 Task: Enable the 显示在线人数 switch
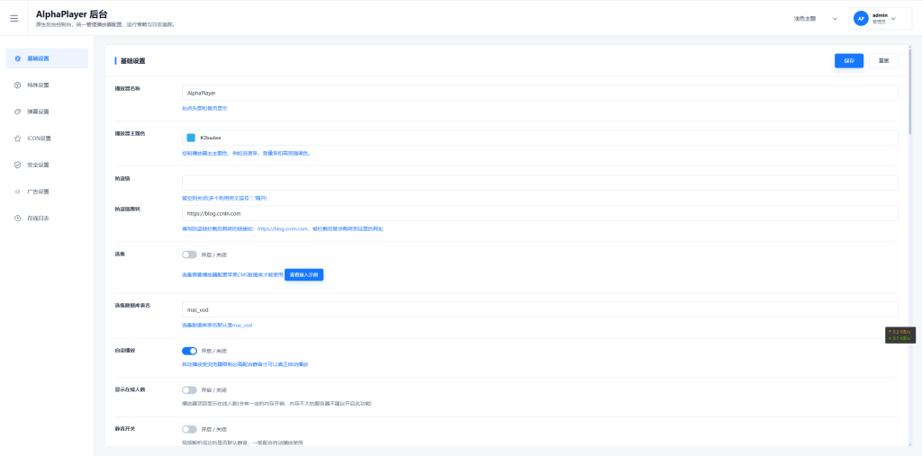[x=189, y=390]
